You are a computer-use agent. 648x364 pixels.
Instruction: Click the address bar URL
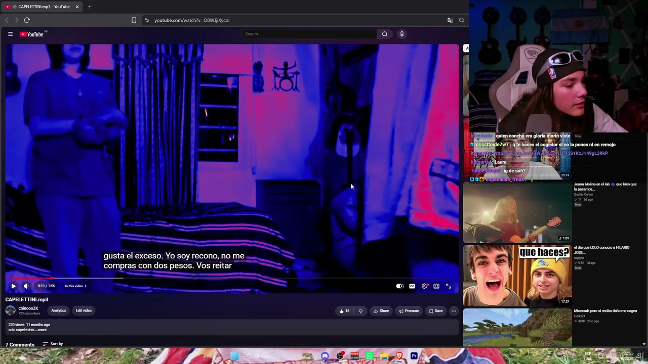click(x=192, y=20)
